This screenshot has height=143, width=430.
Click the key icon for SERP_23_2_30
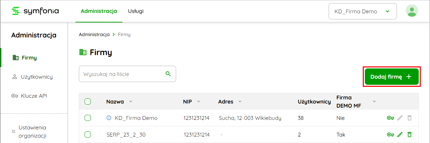390,134
